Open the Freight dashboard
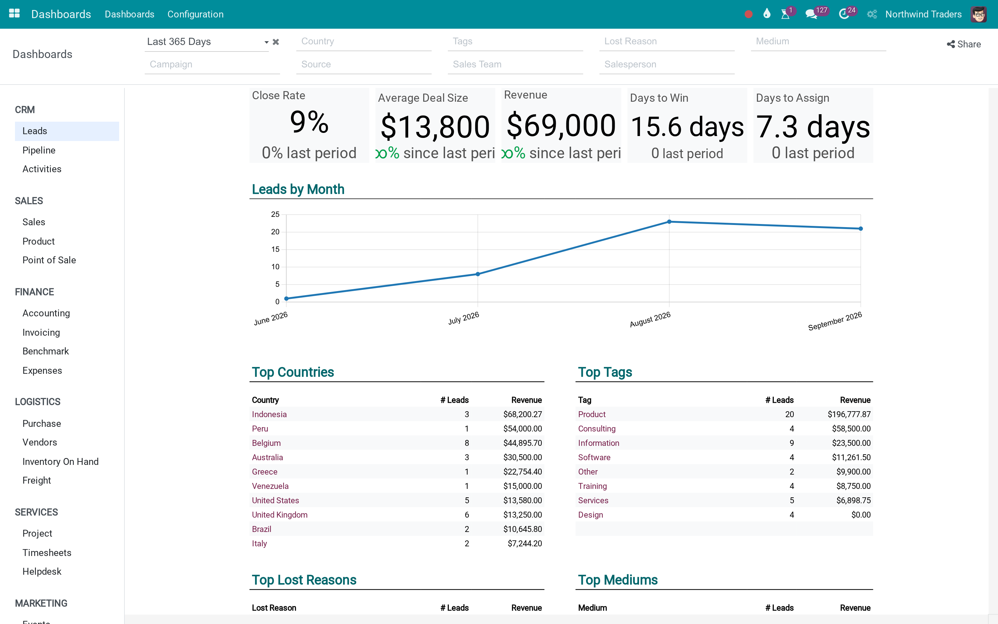 tap(67, 481)
